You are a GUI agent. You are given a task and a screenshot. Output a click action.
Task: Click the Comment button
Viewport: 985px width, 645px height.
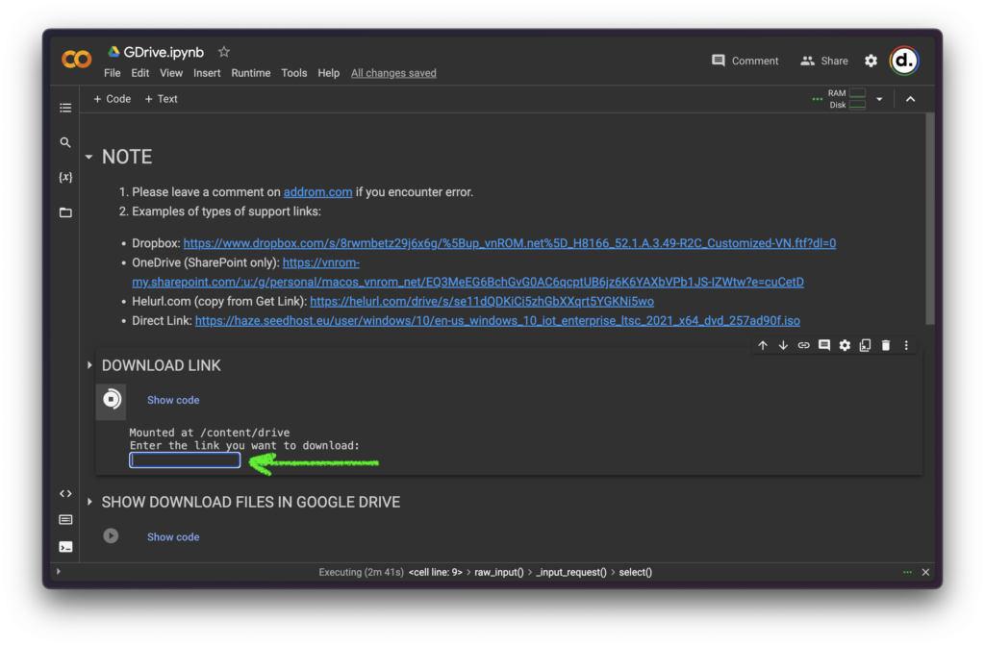pos(745,61)
